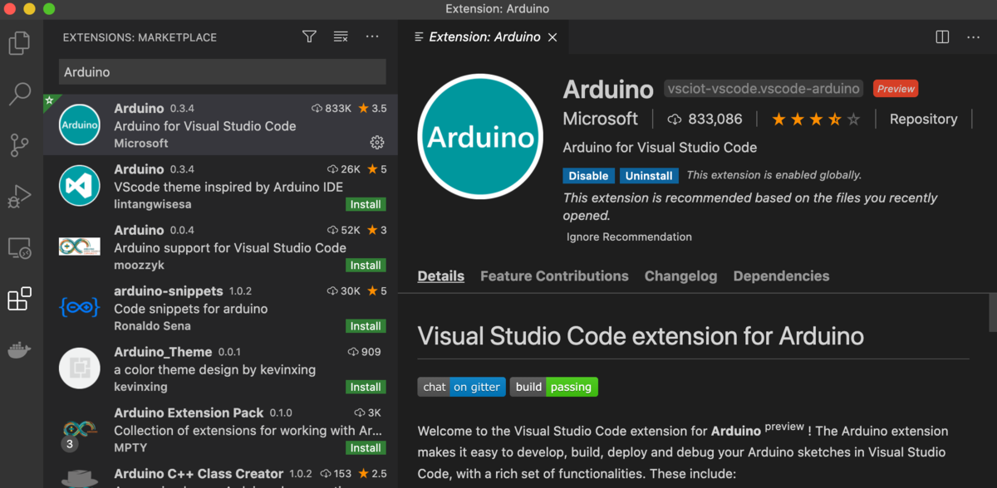This screenshot has width=997, height=488.
Task: Click the macOS green zoom window button
Action: (x=49, y=9)
